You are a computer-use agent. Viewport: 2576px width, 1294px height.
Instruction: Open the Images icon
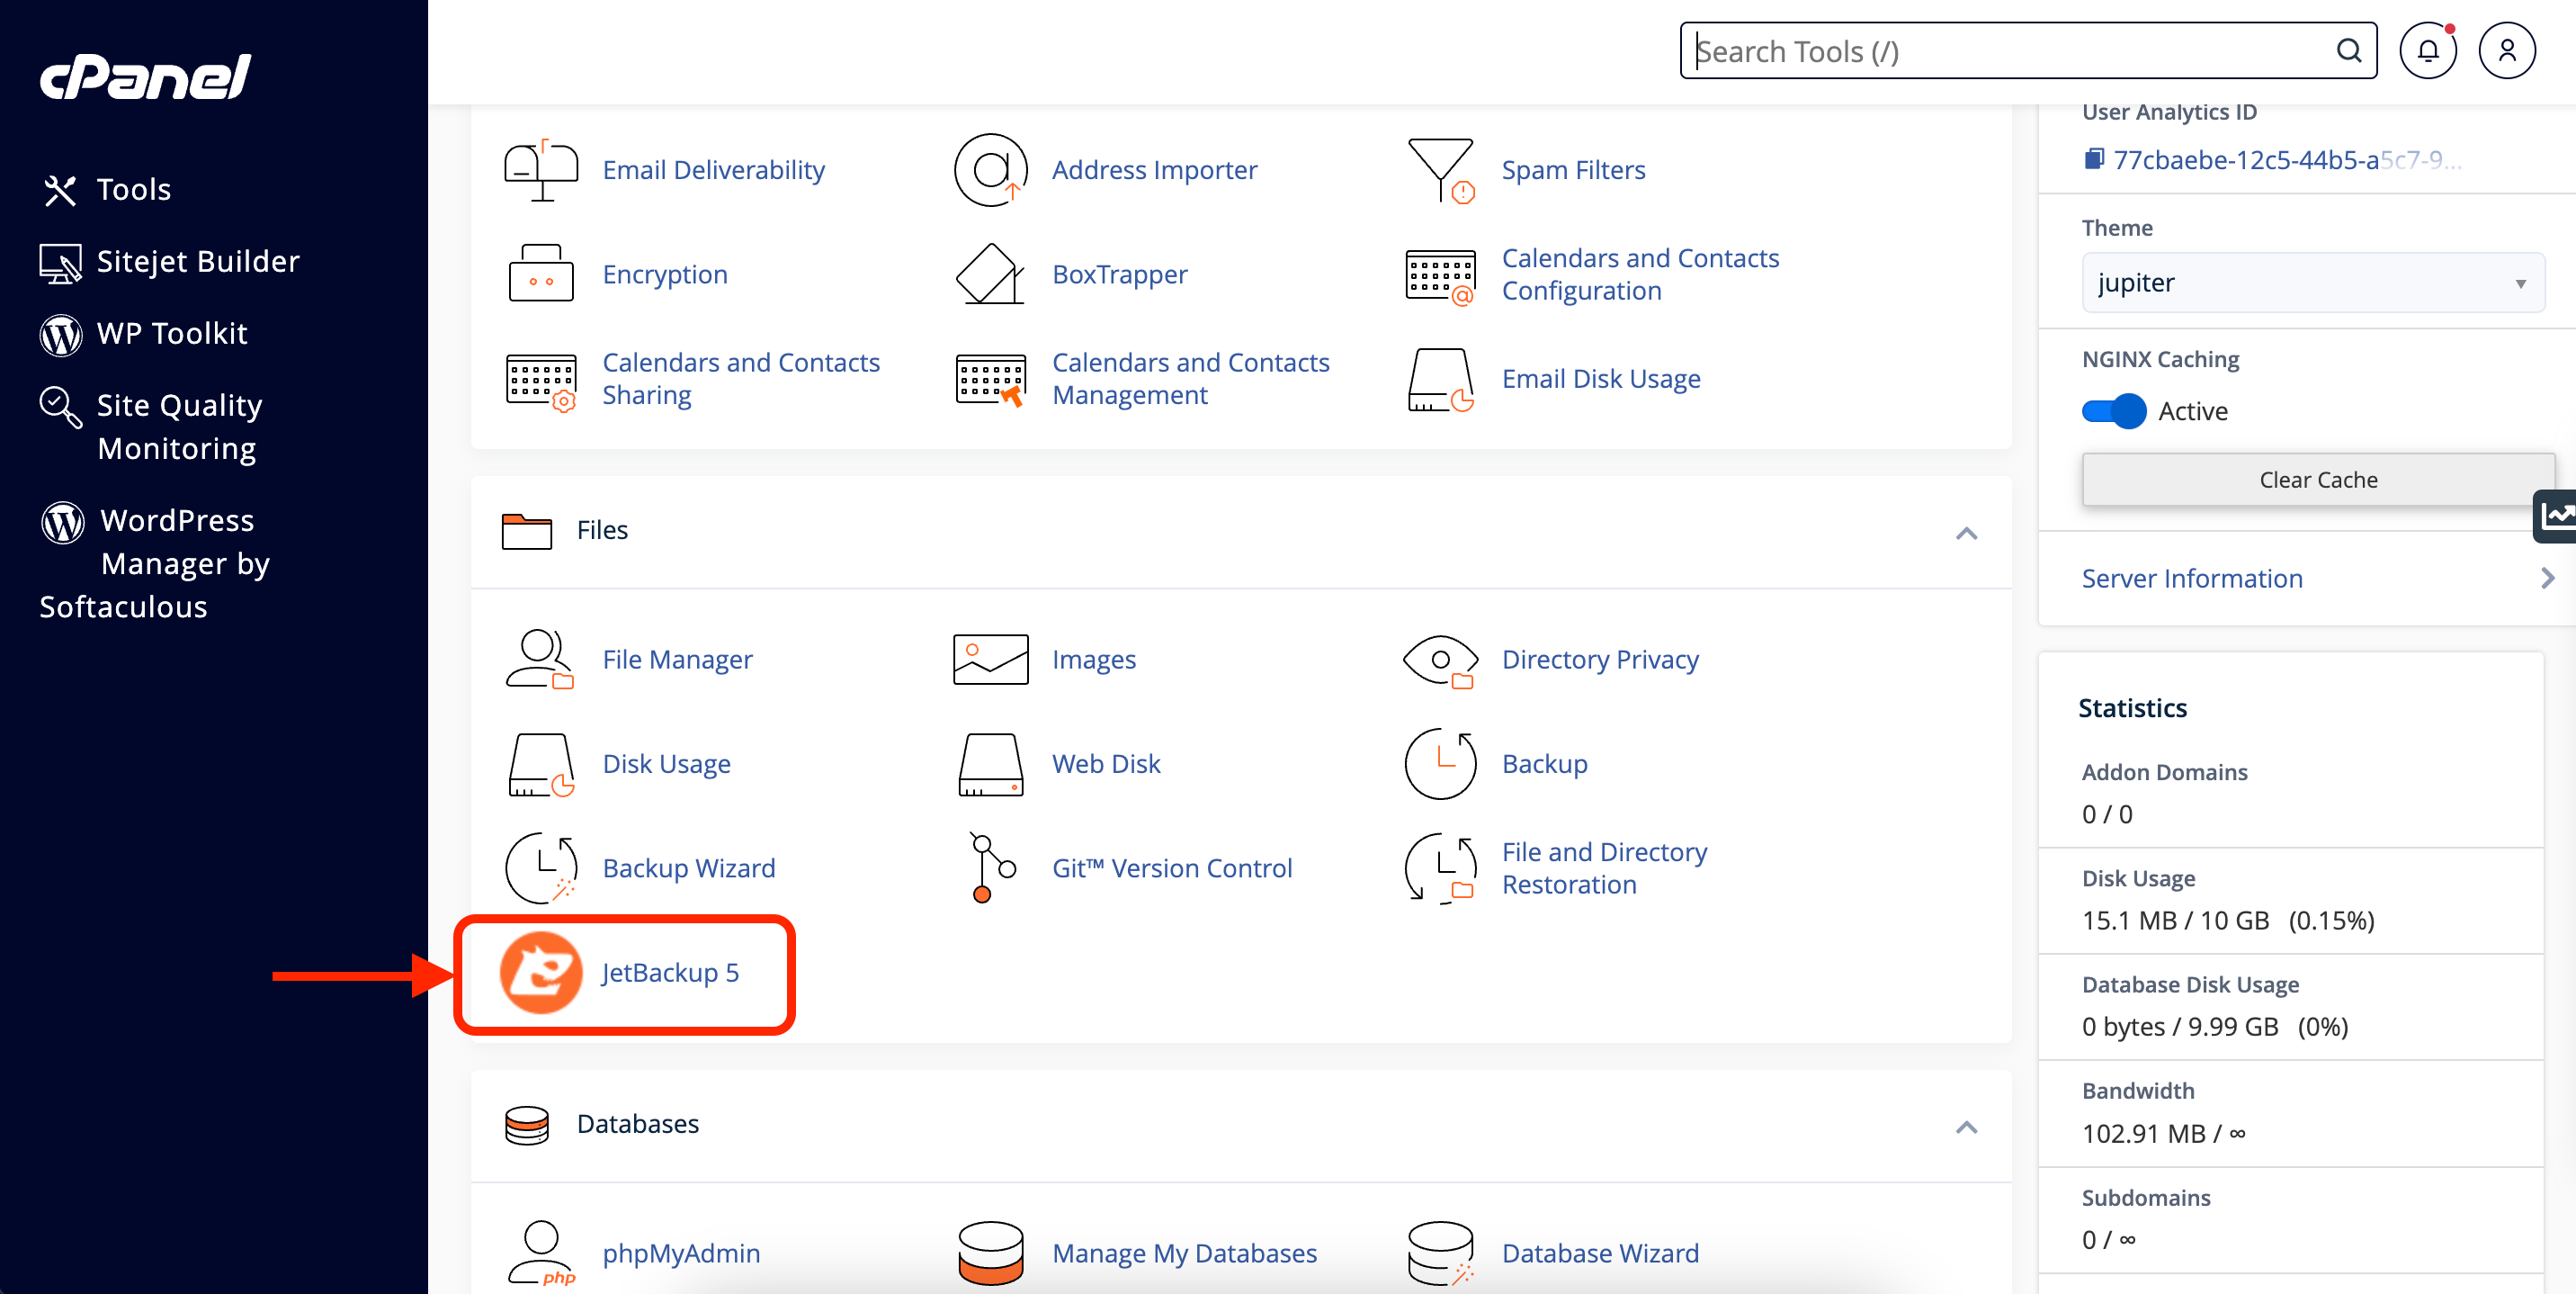(990, 660)
